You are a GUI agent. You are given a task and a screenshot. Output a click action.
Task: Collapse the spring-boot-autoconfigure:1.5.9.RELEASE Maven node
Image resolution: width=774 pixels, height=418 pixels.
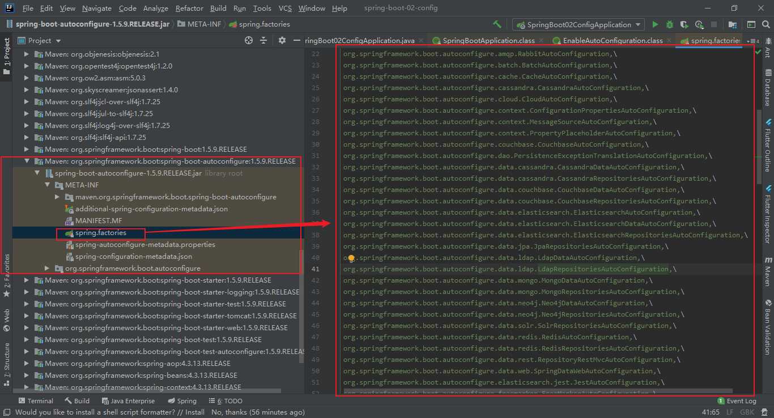(27, 161)
